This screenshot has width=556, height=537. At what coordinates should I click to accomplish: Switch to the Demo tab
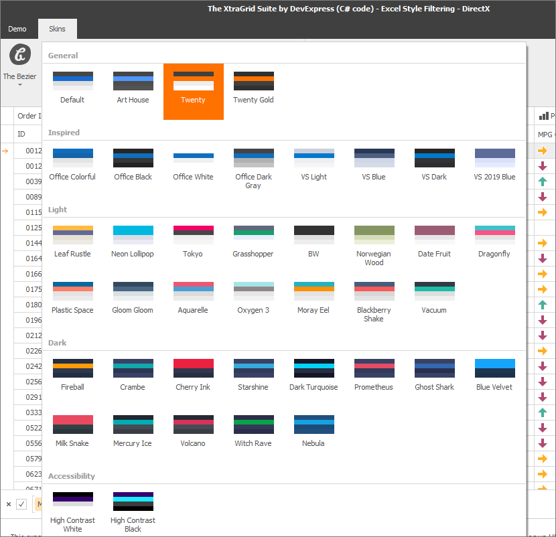tap(17, 29)
